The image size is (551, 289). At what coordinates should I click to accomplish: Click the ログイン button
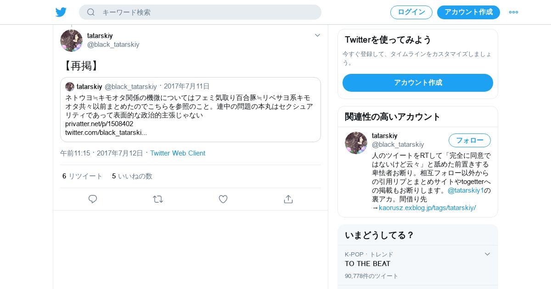coord(411,12)
